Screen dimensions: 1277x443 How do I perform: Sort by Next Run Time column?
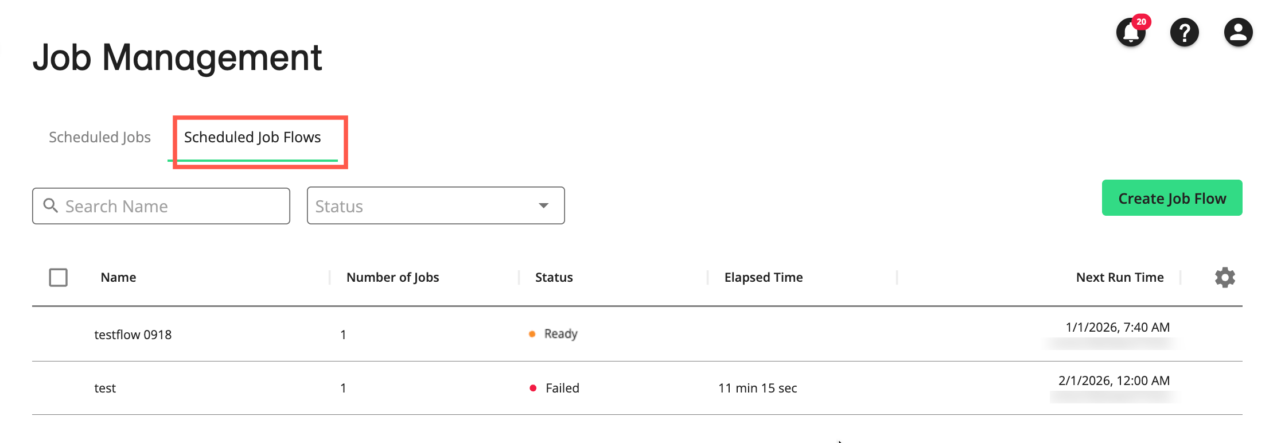tap(1119, 278)
